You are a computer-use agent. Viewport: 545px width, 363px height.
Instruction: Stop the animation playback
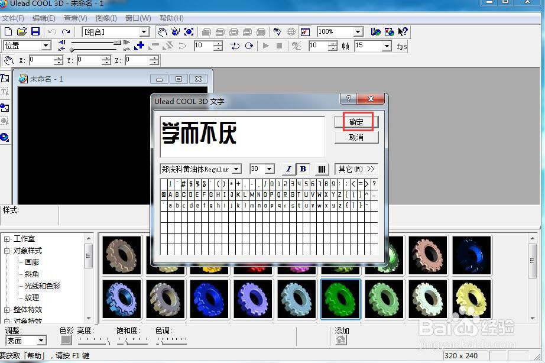tap(279, 46)
